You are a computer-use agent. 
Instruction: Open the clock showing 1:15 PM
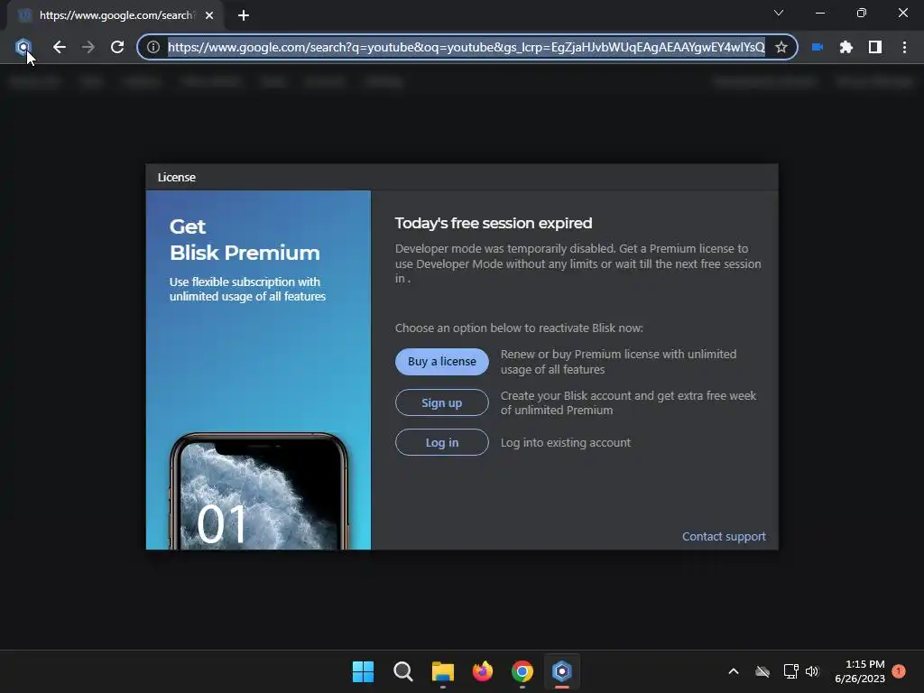click(x=860, y=671)
